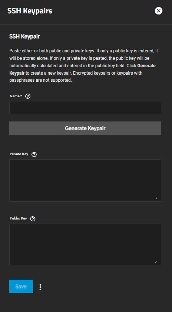View help icon next to Public Key
This screenshot has height=312, width=172.
coord(33,219)
